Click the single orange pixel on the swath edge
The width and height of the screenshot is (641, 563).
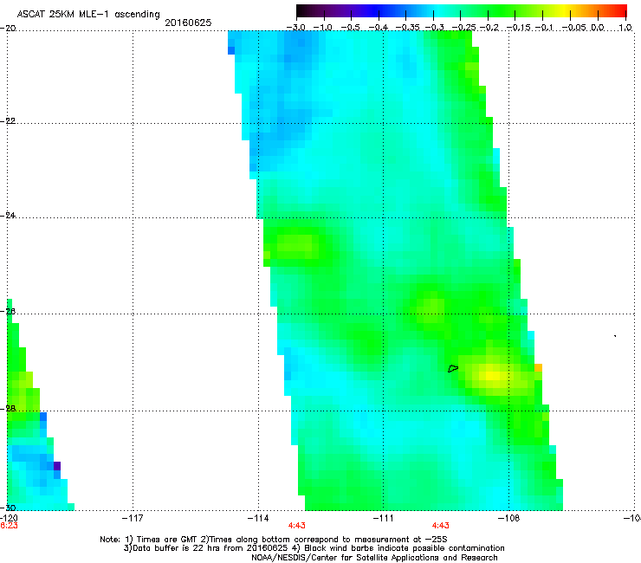pyautogui.click(x=539, y=367)
